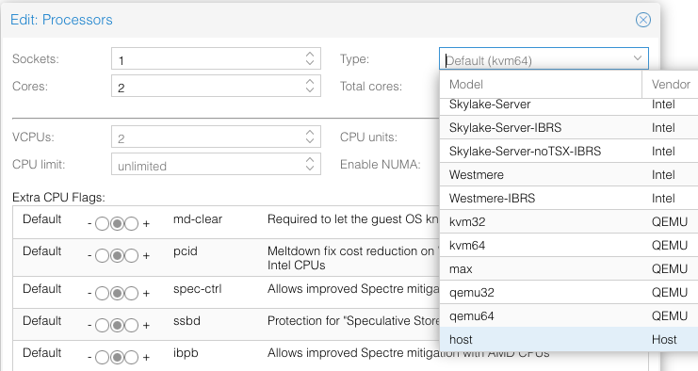This screenshot has height=371, width=698.
Task: Increase Cores value with up arrow
Action: tap(310, 81)
